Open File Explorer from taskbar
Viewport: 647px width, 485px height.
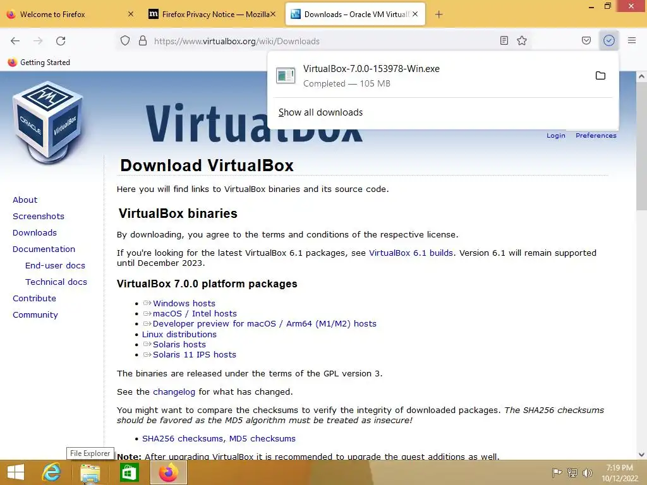90,472
